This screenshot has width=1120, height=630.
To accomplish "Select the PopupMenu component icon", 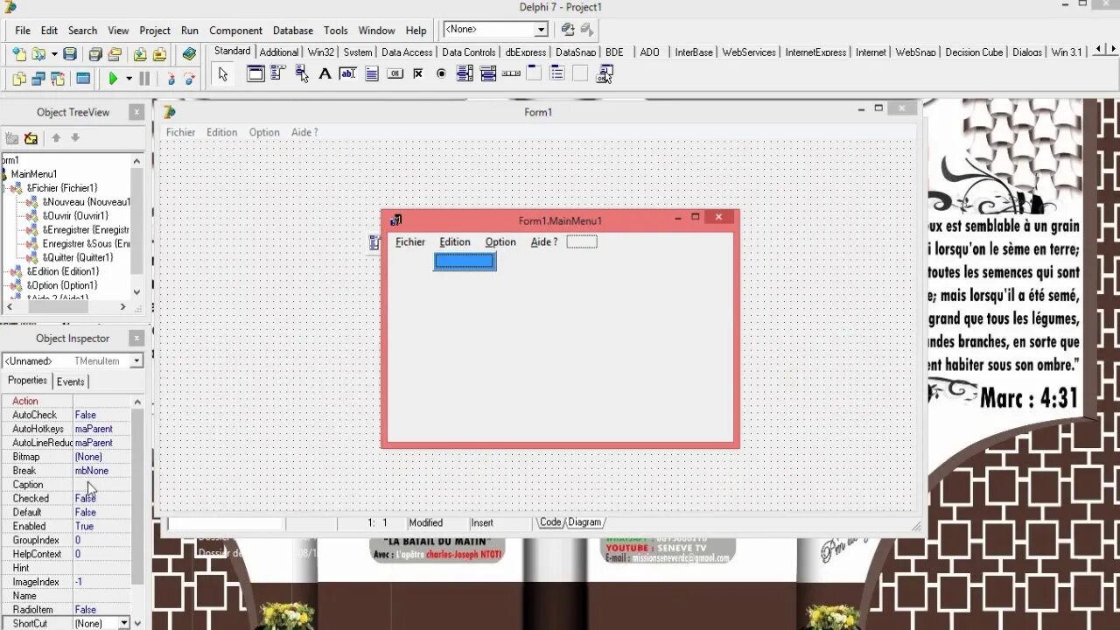I will [x=302, y=74].
